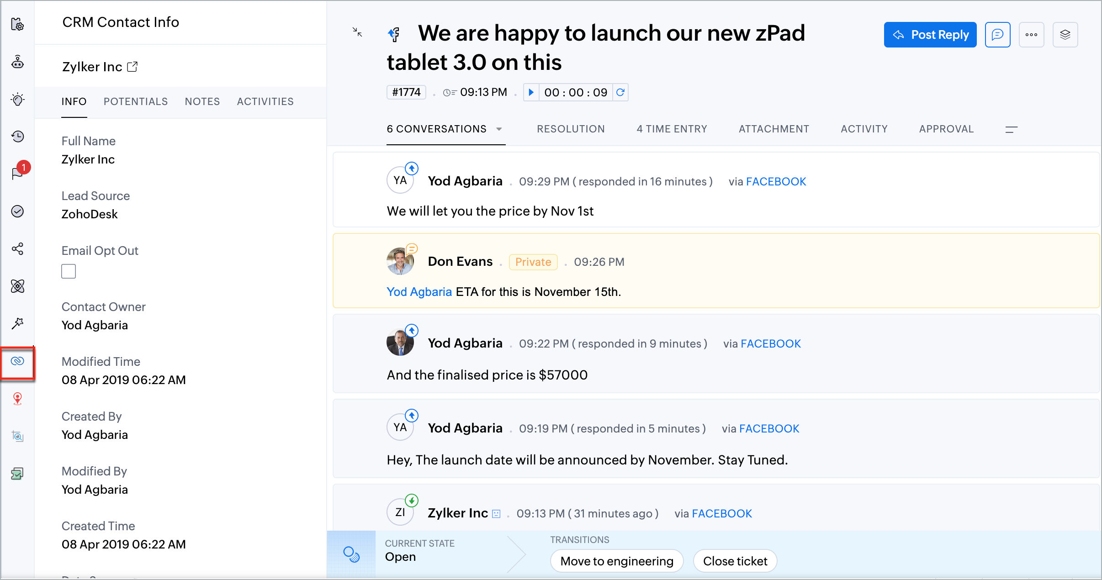Click the layers stack icon at top right
Image resolution: width=1102 pixels, height=580 pixels.
click(x=1065, y=35)
